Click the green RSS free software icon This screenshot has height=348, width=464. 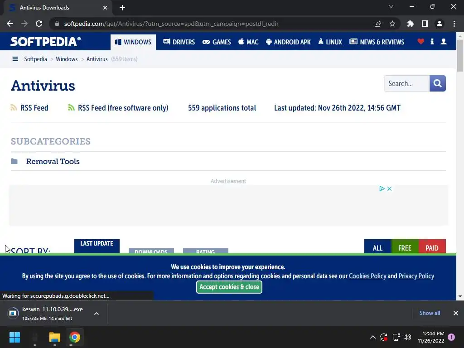click(71, 108)
